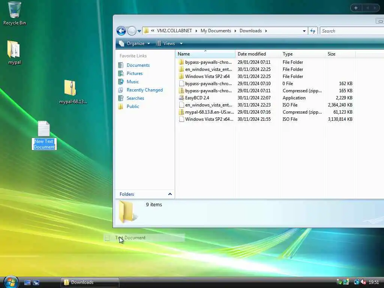Click the mypal-68.13.8.en-US zip file icon
Image resolution: width=384 pixels, height=288 pixels.
(181, 112)
